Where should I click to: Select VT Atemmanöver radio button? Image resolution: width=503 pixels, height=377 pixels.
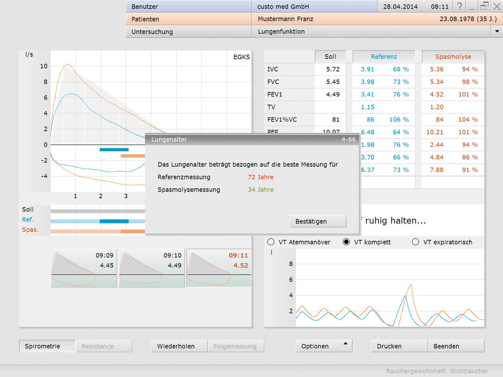point(271,242)
